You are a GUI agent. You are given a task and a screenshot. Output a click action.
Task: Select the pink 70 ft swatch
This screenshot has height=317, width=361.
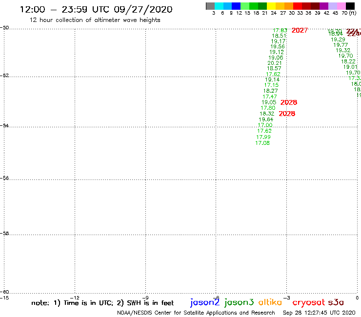pos(341,6)
